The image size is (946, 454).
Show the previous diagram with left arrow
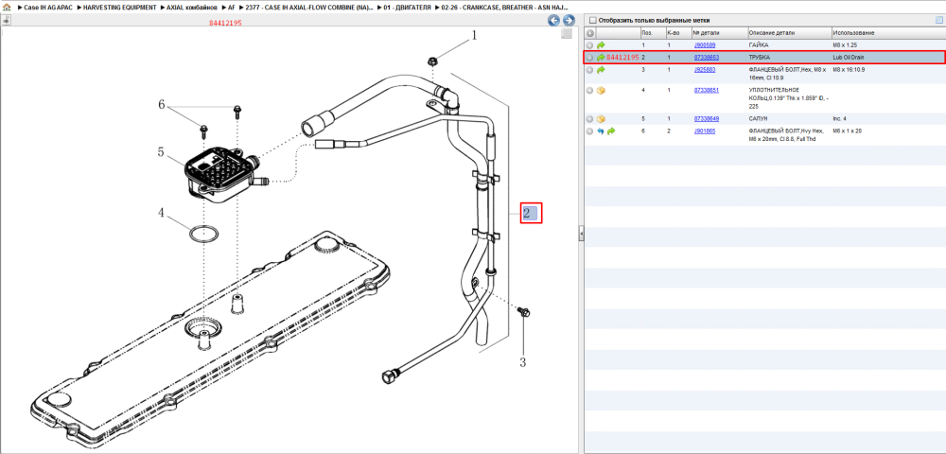pos(553,21)
